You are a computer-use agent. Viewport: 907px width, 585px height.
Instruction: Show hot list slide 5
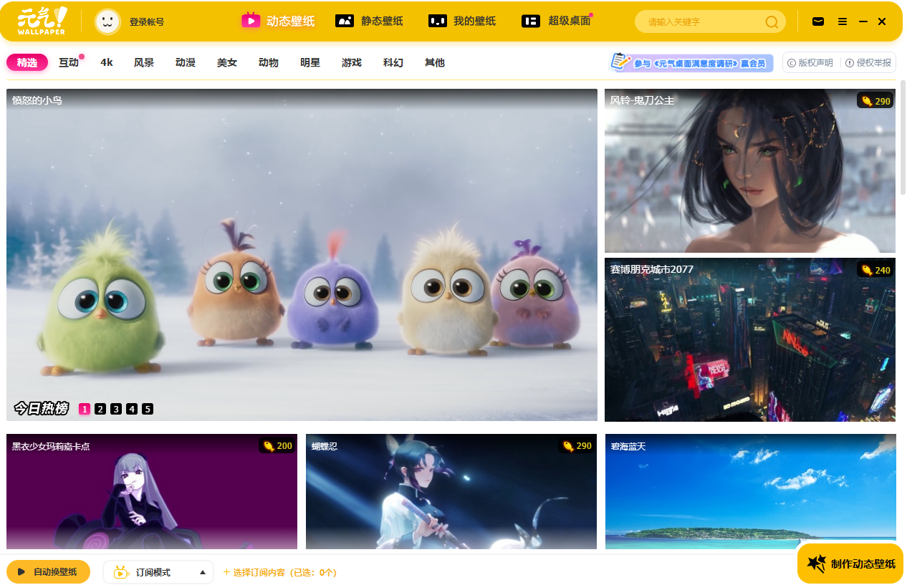pyautogui.click(x=148, y=409)
